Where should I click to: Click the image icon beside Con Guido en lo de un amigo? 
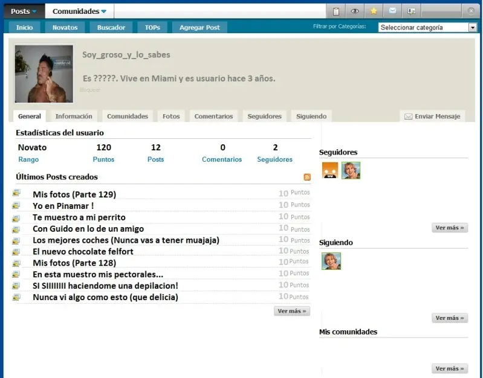click(16, 229)
